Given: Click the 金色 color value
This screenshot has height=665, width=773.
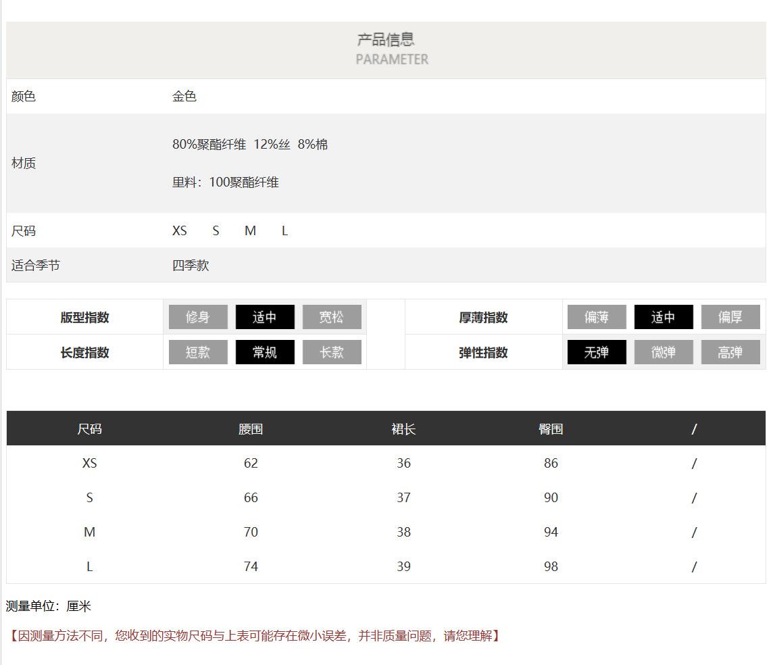Looking at the screenshot, I should pyautogui.click(x=184, y=96).
